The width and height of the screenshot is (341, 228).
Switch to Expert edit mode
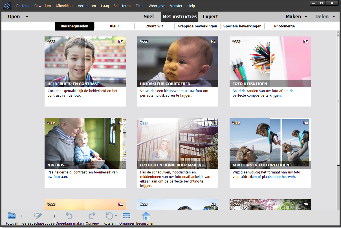(210, 16)
